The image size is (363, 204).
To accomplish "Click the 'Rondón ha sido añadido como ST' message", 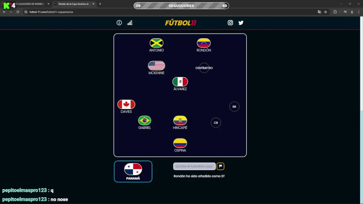I will pyautogui.click(x=199, y=176).
